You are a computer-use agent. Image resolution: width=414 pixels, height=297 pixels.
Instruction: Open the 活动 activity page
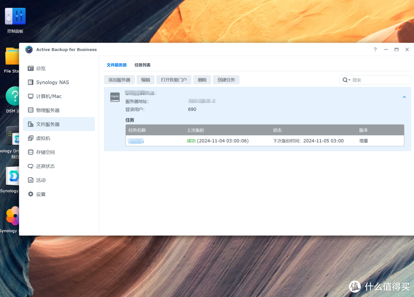pos(41,180)
